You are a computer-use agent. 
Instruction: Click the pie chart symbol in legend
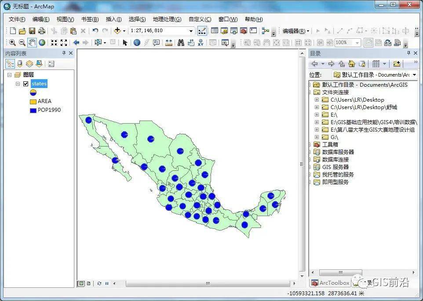(x=33, y=92)
